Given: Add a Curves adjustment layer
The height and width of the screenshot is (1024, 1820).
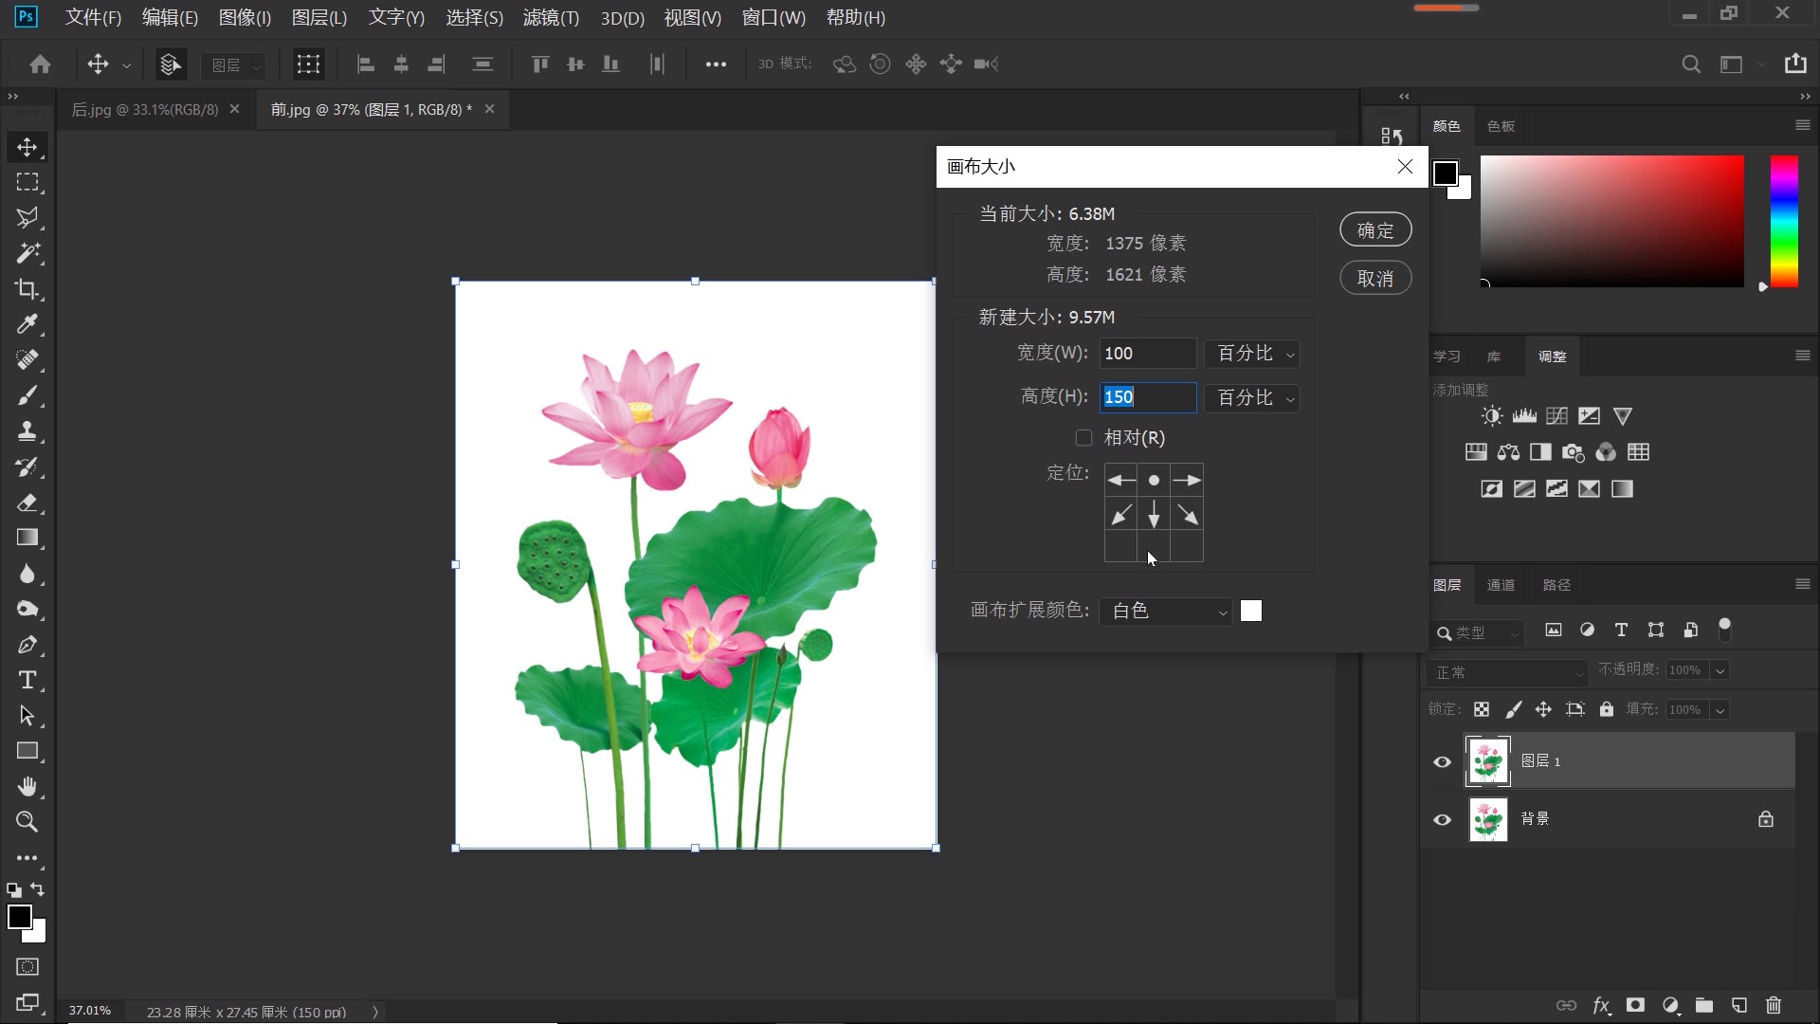Looking at the screenshot, I should (1556, 415).
